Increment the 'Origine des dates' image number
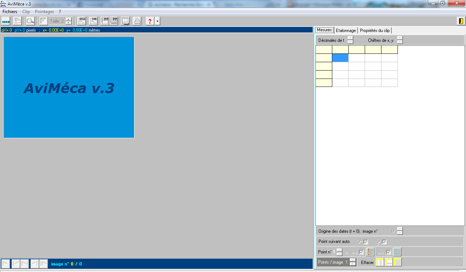 400,229
